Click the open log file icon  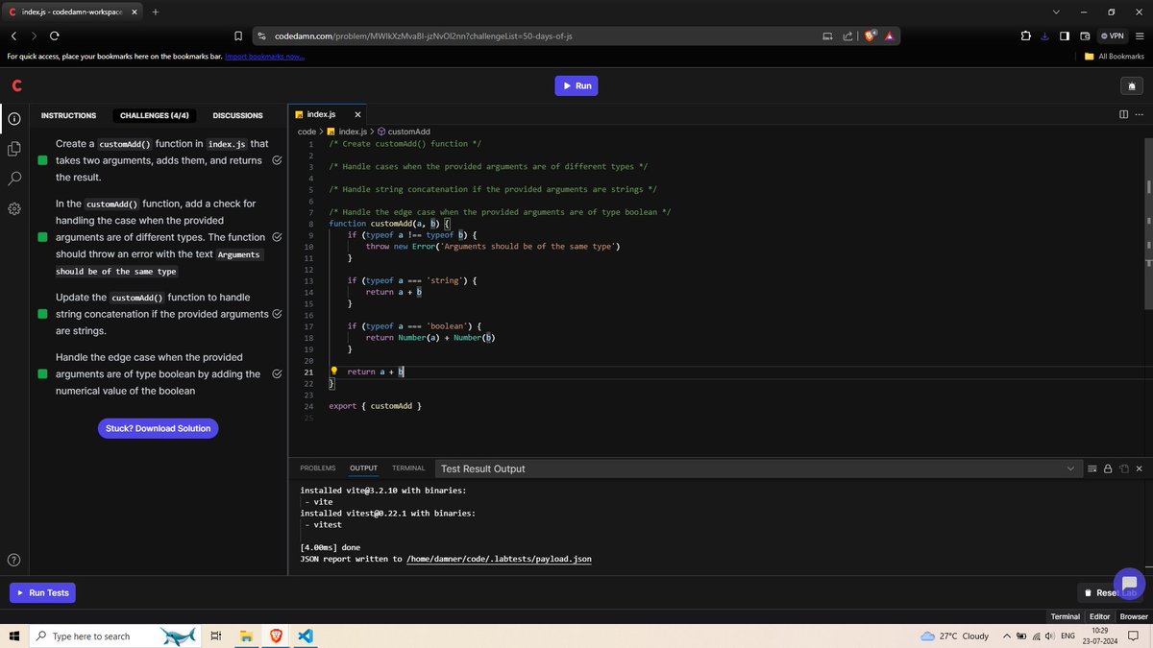tap(1123, 468)
